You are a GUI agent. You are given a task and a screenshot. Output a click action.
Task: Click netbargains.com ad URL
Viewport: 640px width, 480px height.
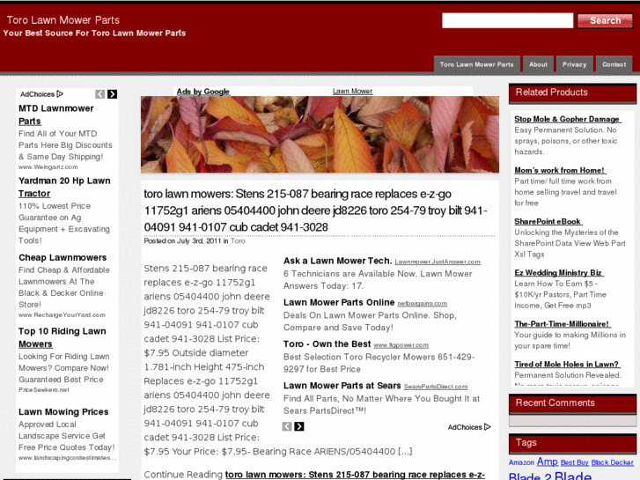click(x=423, y=304)
